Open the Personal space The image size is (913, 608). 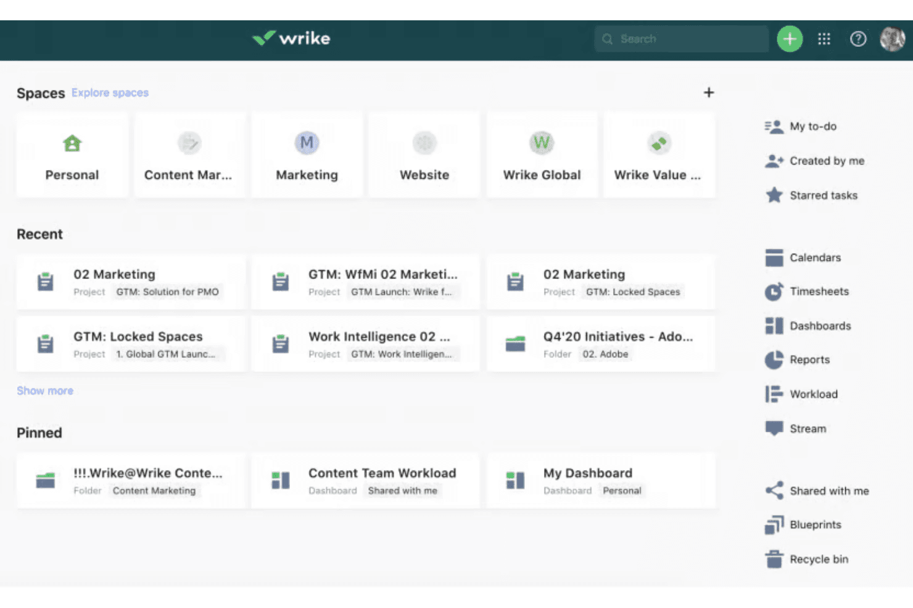(x=72, y=155)
